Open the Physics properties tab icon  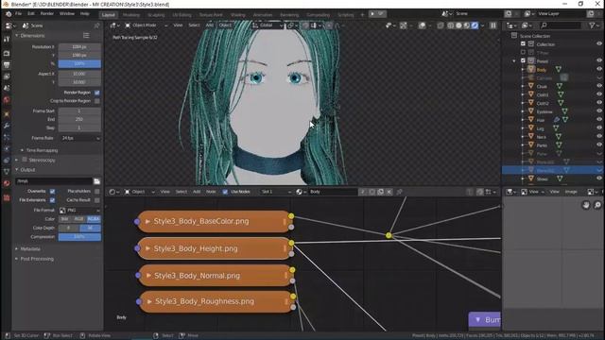(x=7, y=149)
